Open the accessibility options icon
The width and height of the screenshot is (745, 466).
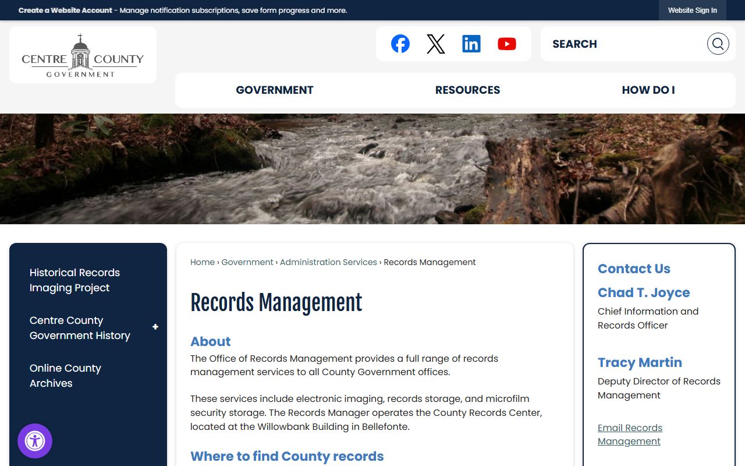coord(35,441)
